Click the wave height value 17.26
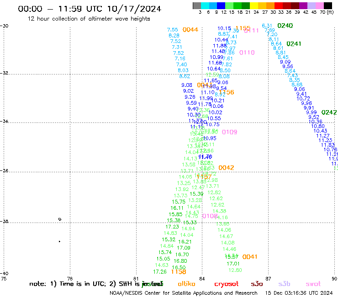Viewport: 338px width, 297px height. click(160, 272)
